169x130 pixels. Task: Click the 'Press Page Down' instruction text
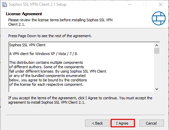50,36
